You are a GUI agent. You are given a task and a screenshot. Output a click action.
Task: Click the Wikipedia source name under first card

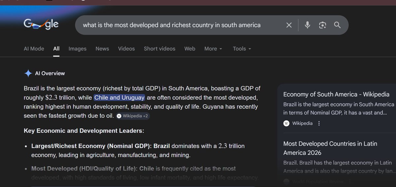pyautogui.click(x=303, y=123)
